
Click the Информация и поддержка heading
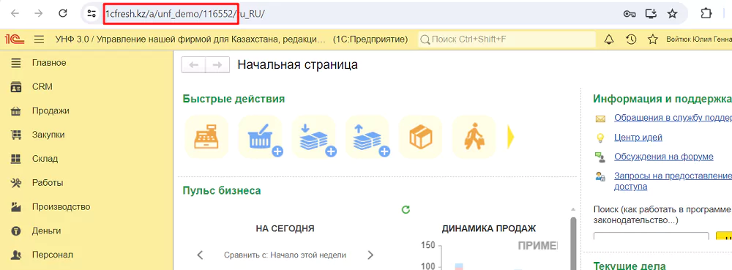pos(662,99)
